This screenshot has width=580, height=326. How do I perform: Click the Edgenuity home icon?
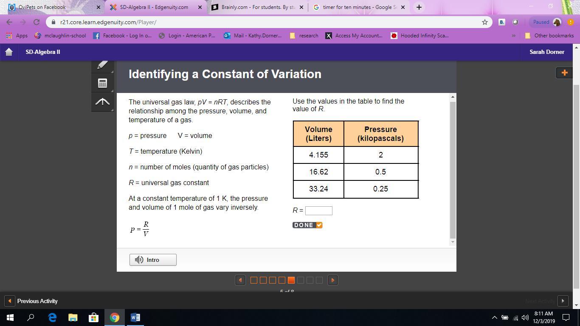pos(9,52)
